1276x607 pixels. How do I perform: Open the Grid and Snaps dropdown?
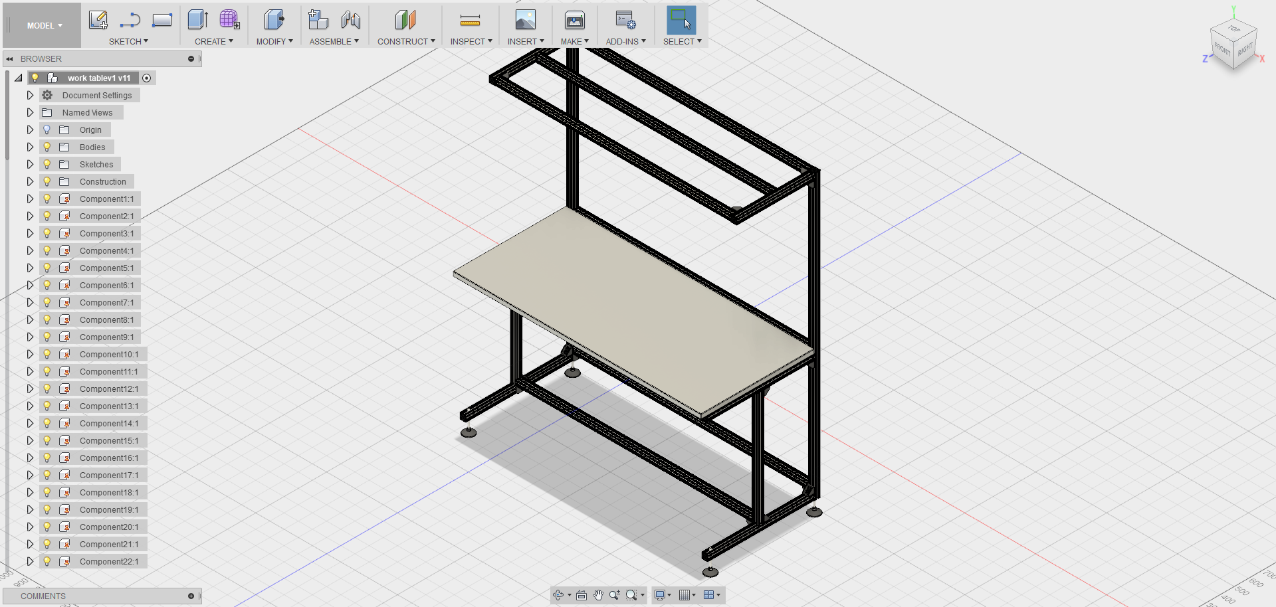coord(687,595)
